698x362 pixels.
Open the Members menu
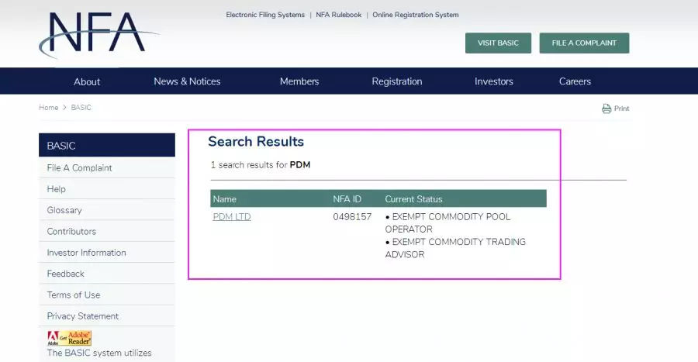pos(299,81)
